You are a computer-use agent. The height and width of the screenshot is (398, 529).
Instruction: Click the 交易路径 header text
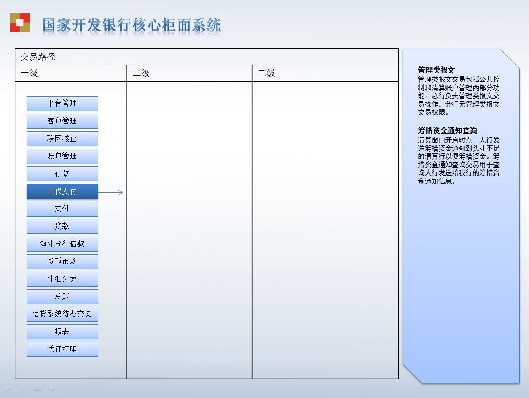[x=38, y=57]
